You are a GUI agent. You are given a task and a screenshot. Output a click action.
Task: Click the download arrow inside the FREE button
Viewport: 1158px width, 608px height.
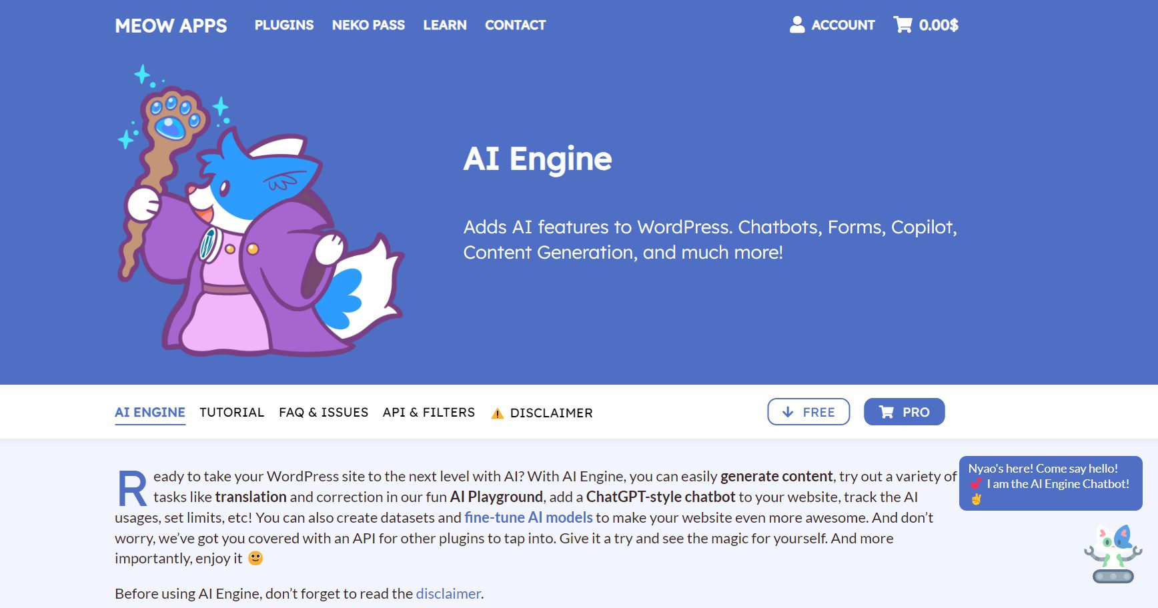tap(788, 412)
